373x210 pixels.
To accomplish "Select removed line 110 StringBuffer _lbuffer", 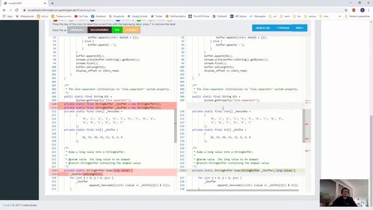I will (x=112, y=104).
